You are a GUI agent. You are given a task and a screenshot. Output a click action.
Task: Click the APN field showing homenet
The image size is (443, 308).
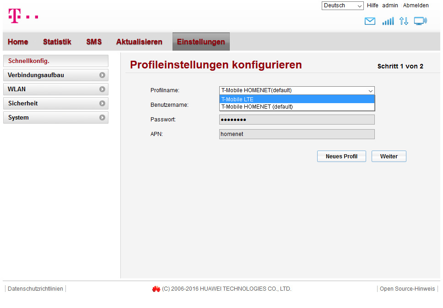point(297,134)
